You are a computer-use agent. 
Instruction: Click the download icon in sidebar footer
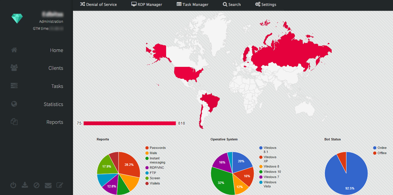coord(25,185)
